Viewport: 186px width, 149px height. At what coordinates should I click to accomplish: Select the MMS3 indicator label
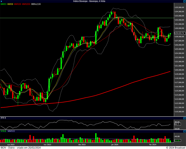click(4, 4)
